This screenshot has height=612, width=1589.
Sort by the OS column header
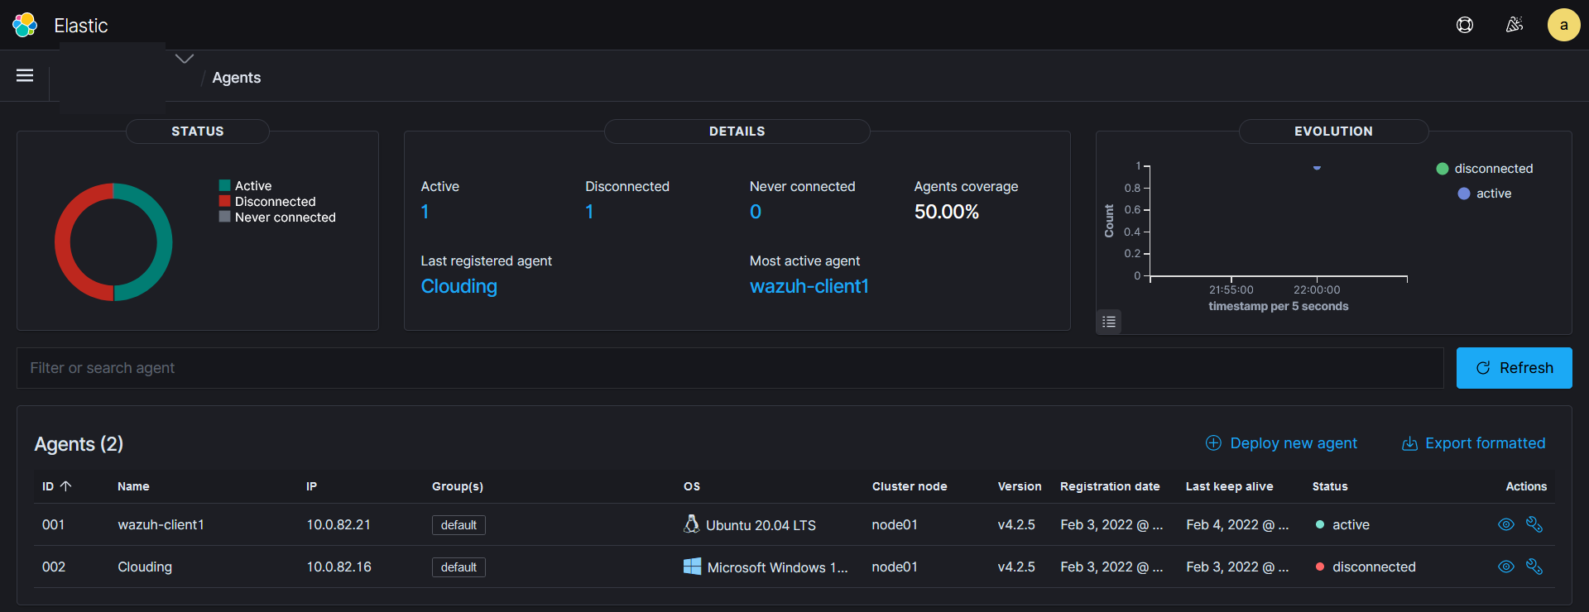click(692, 486)
